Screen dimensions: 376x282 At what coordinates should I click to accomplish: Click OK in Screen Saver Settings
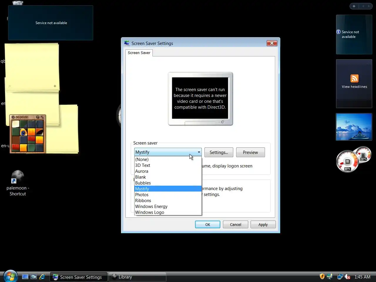208,224
